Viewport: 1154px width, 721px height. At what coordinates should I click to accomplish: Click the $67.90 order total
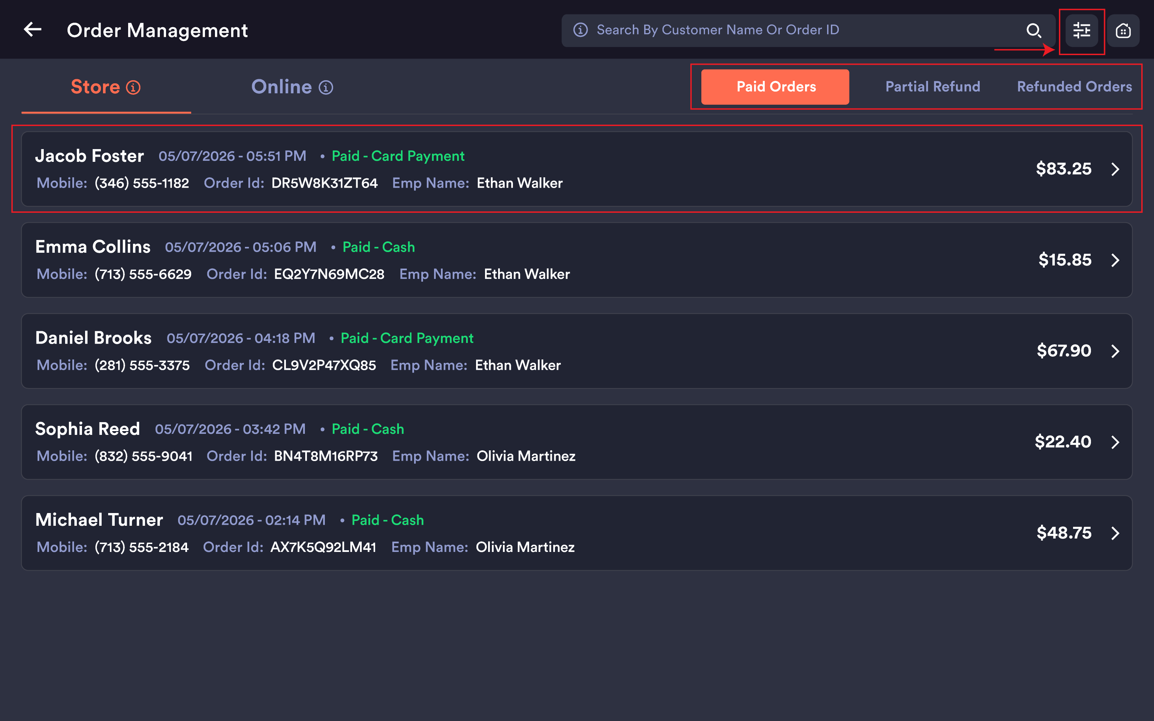click(1064, 351)
